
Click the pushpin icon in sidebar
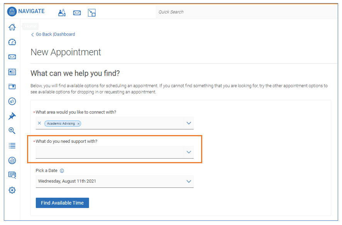12,116
